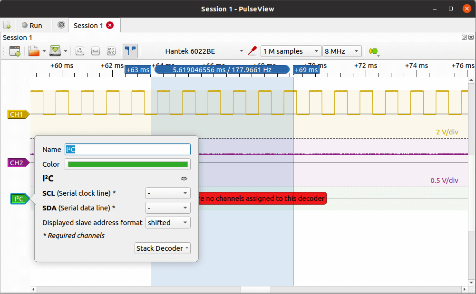
Task: Toggle the cursors display
Action: (x=130, y=51)
